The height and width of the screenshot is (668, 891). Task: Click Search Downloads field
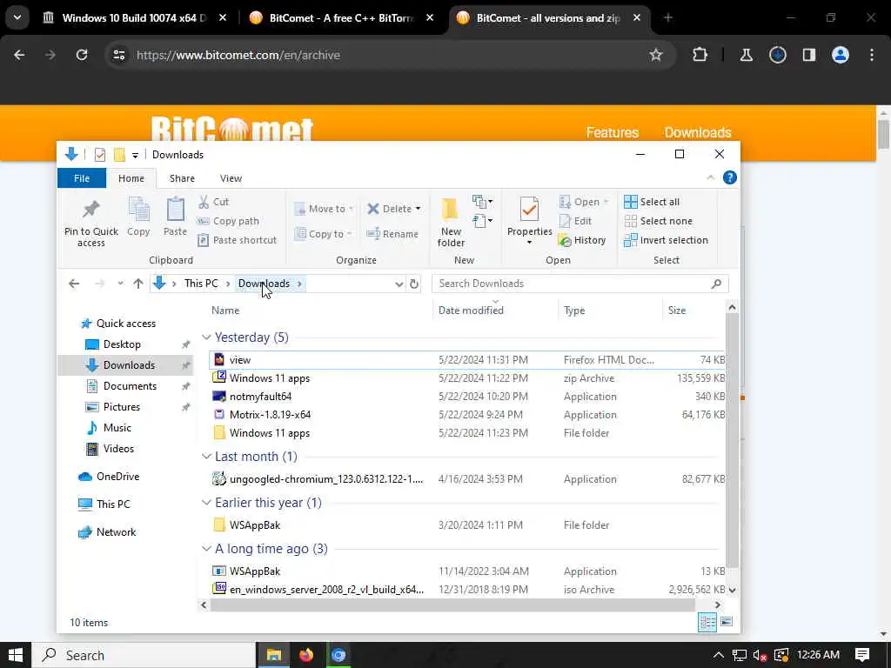(x=579, y=284)
